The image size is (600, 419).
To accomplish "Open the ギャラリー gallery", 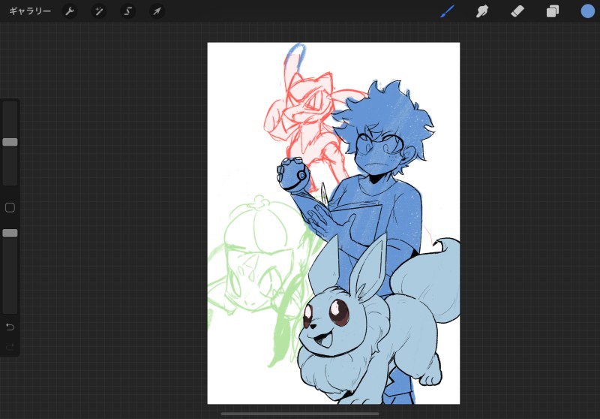I will [30, 11].
